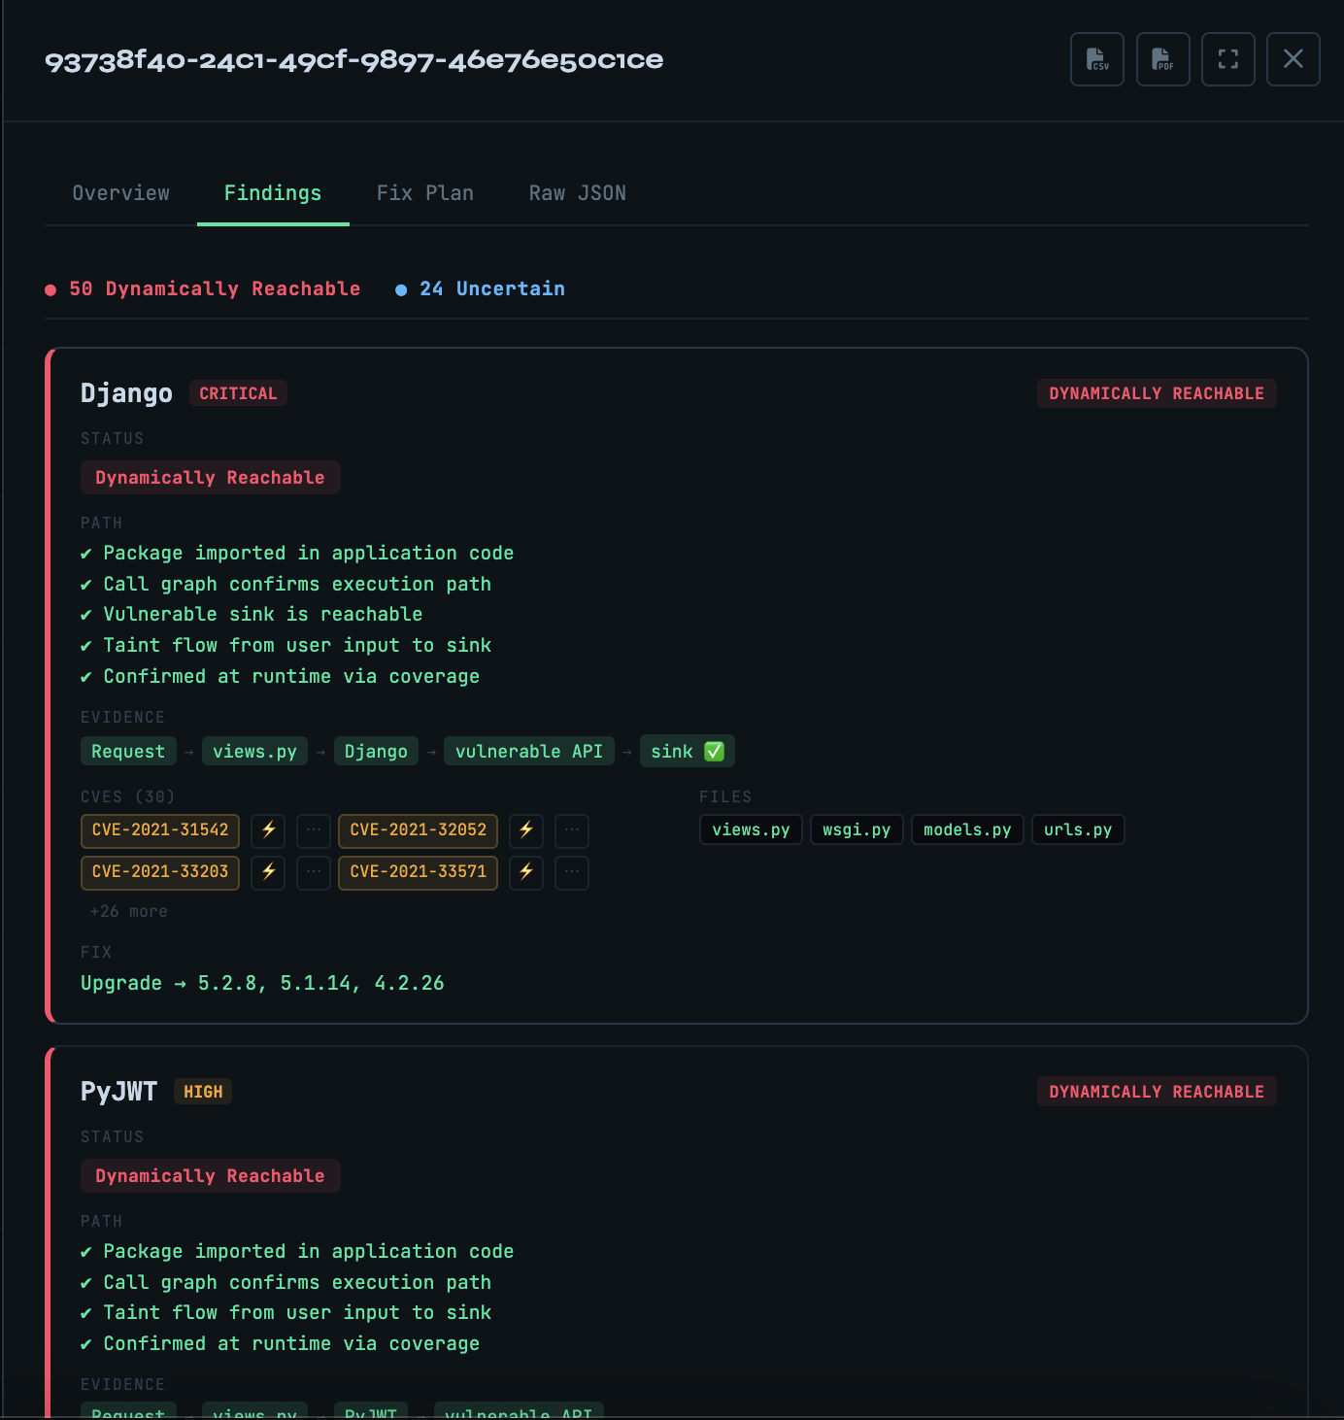Click Django card's top-right DYNAMICALLY REACHABLE badge
The height and width of the screenshot is (1420, 1344).
(x=1157, y=393)
